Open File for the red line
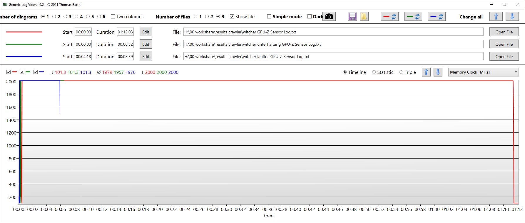The height and width of the screenshot is (223, 525). pyautogui.click(x=504, y=32)
